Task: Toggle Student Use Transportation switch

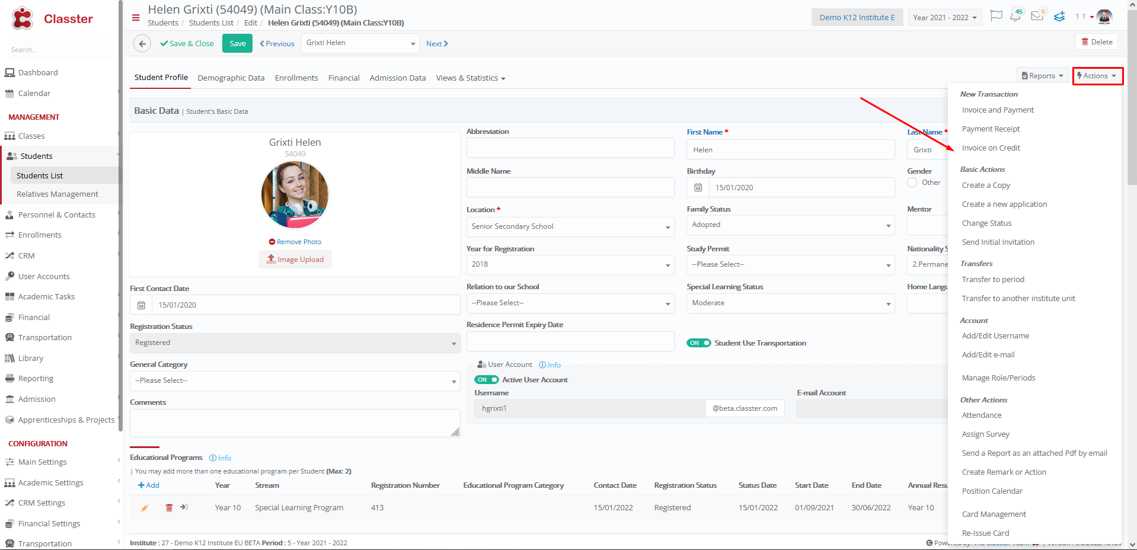Action: 699,343
